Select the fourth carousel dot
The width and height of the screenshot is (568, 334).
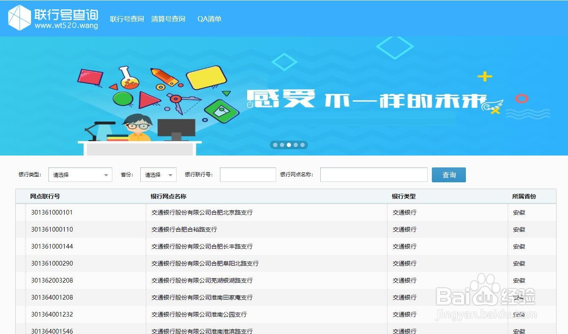pos(295,144)
